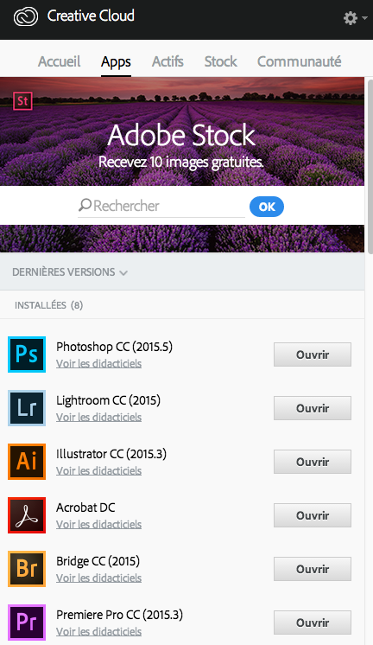
Task: Focus the Rechercher search field
Action: coord(161,206)
